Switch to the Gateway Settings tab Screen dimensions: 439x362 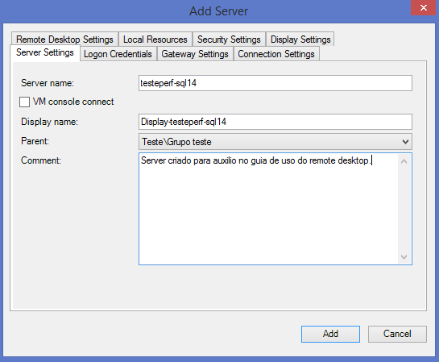(195, 54)
